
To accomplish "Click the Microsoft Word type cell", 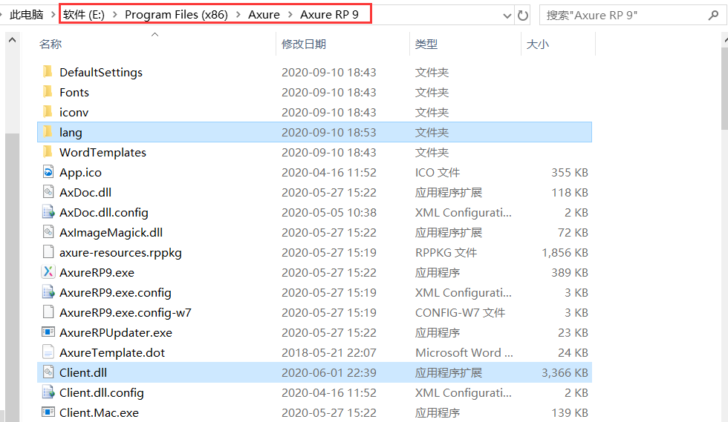I will [x=464, y=353].
